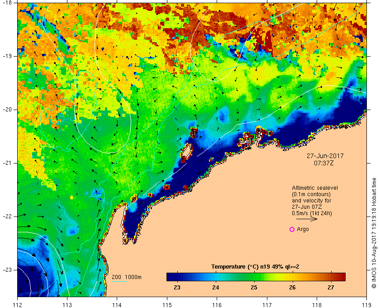Click the time label 07:37Z
Image resolution: width=380 pixels, height=308 pixels.
click(x=324, y=163)
